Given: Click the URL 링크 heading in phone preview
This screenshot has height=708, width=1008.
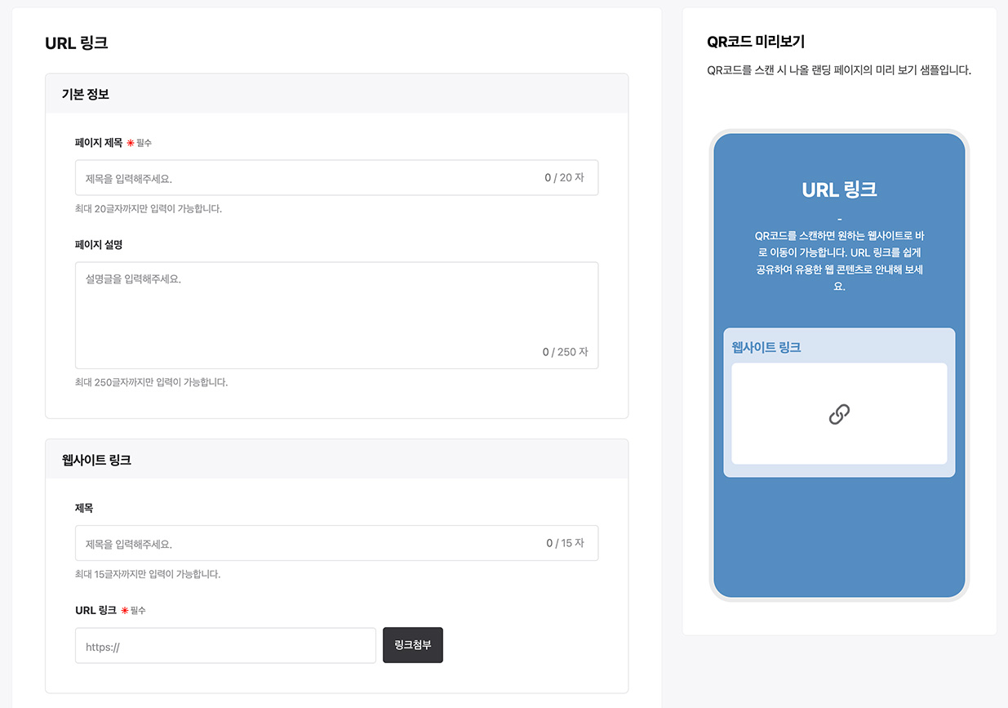Looking at the screenshot, I should point(839,189).
